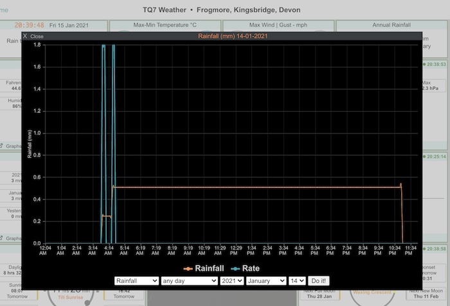Click the Waxing Crescent moon phase label

[372, 293]
